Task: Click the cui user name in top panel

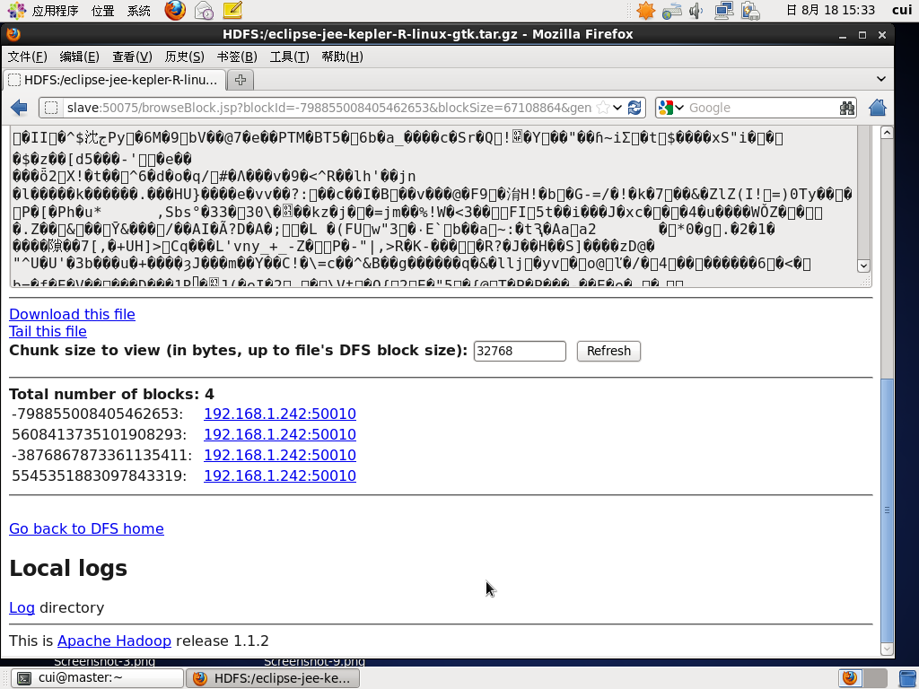Action: 901,11
